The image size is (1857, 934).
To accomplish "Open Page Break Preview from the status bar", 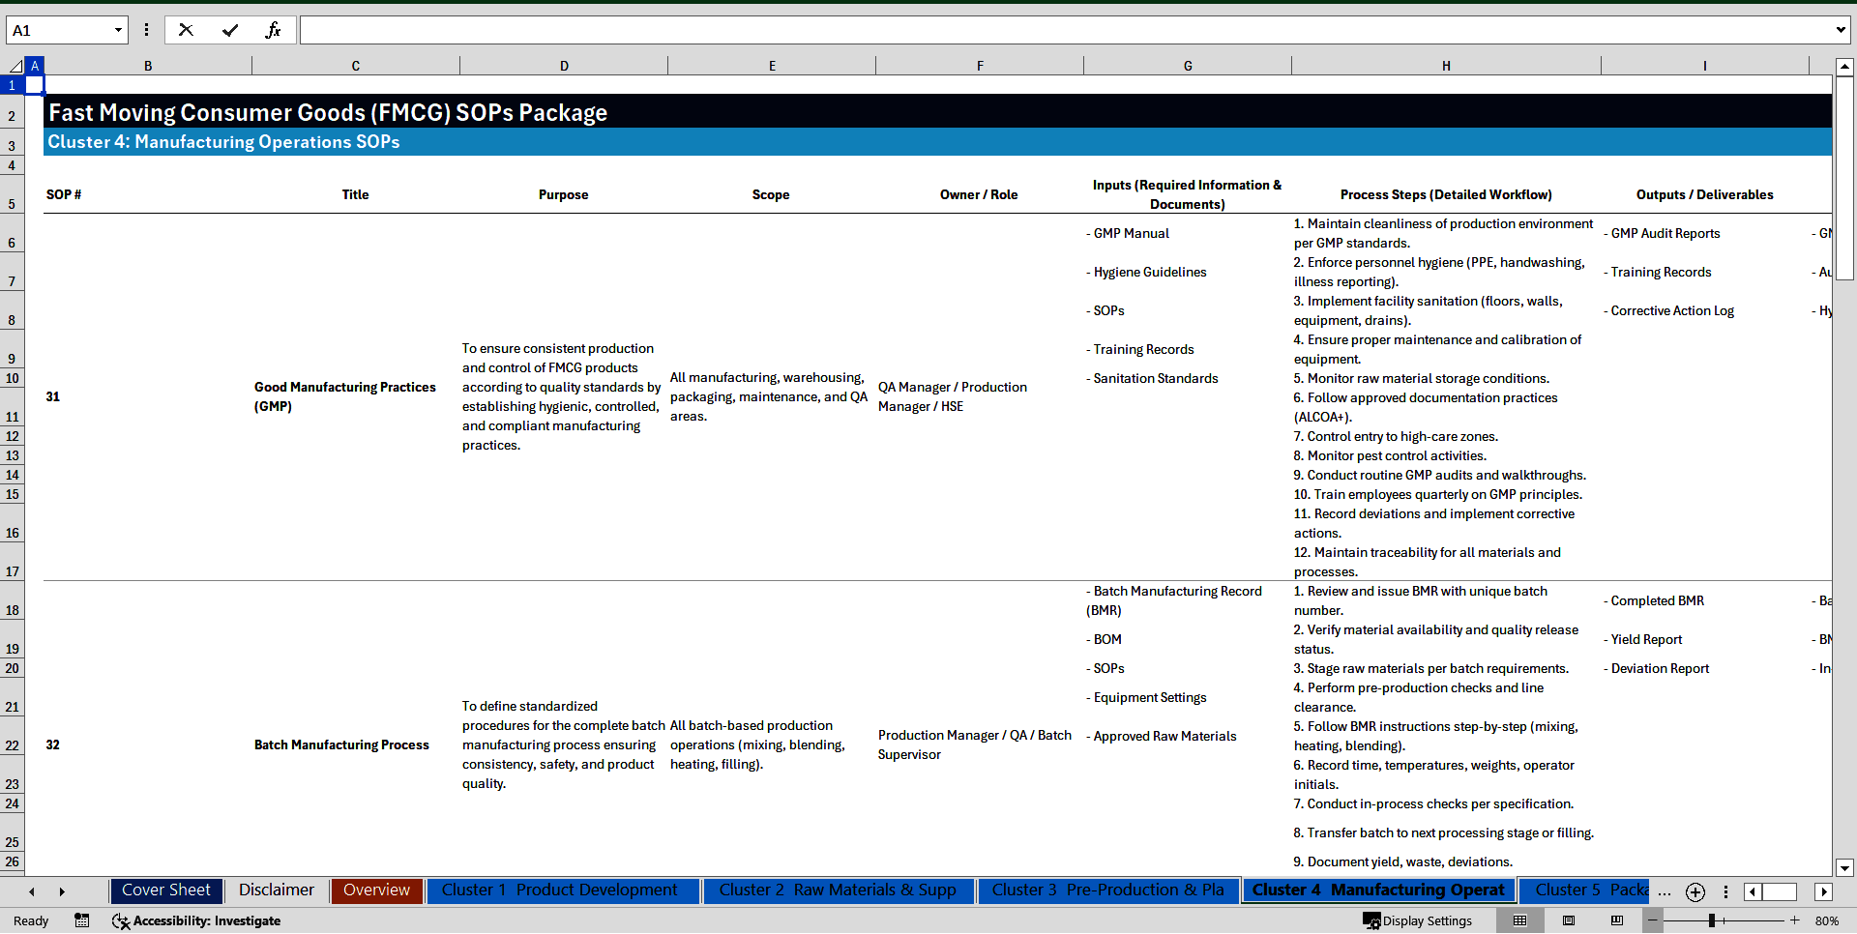I will 1618,920.
